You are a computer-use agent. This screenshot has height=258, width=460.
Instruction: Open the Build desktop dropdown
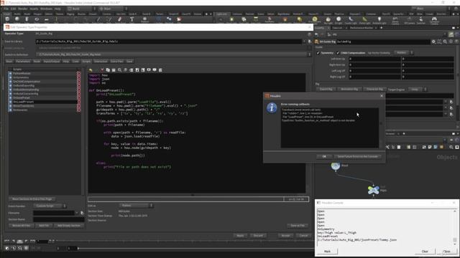81,9
